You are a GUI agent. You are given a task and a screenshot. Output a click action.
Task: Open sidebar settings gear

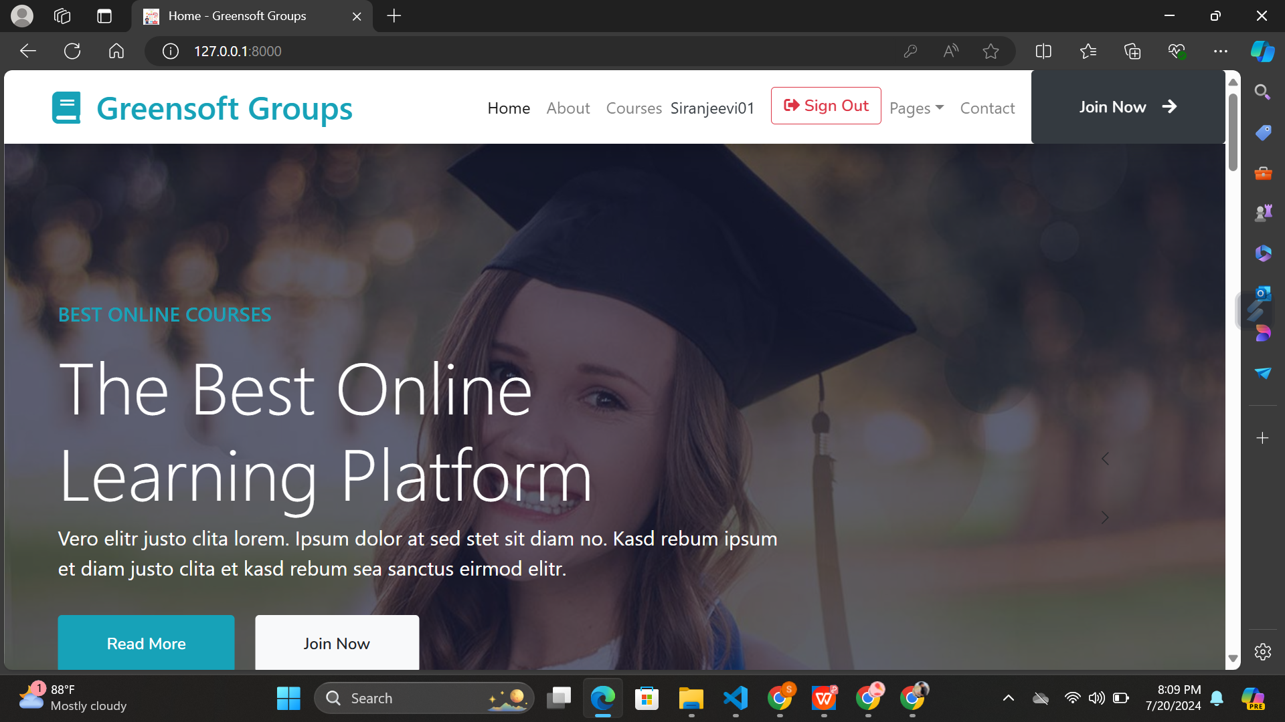pos(1263,652)
